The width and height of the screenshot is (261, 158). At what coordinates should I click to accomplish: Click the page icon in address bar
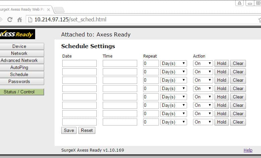(x=30, y=20)
